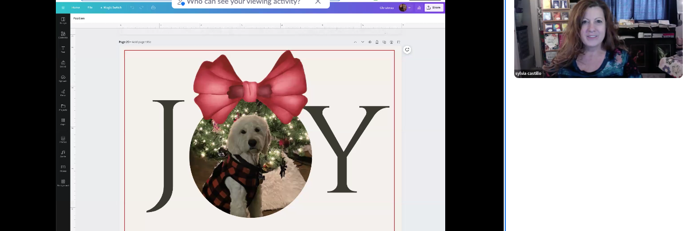The width and height of the screenshot is (686, 231).
Task: Open the Background panel in the sidebar
Action: [63, 182]
